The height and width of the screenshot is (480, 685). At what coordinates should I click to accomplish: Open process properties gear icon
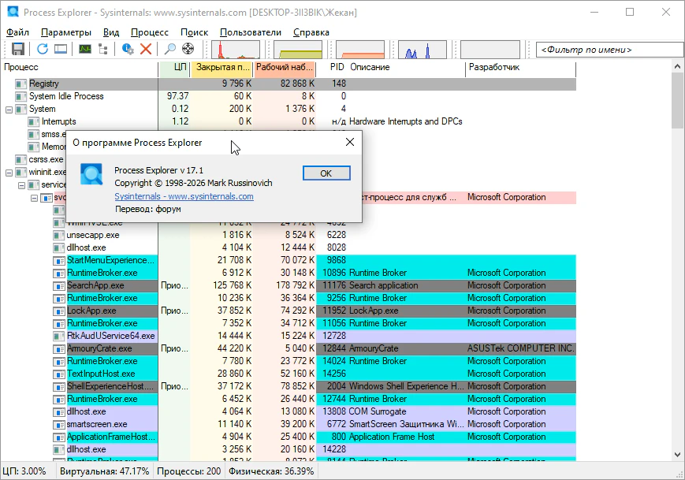point(128,49)
